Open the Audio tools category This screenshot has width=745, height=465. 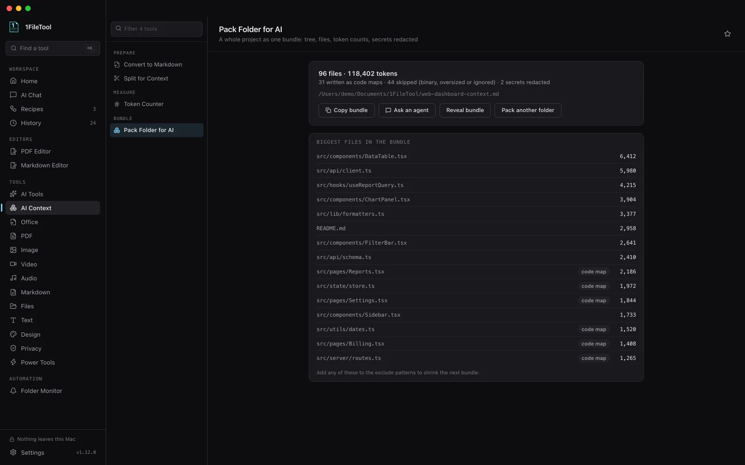(53, 278)
